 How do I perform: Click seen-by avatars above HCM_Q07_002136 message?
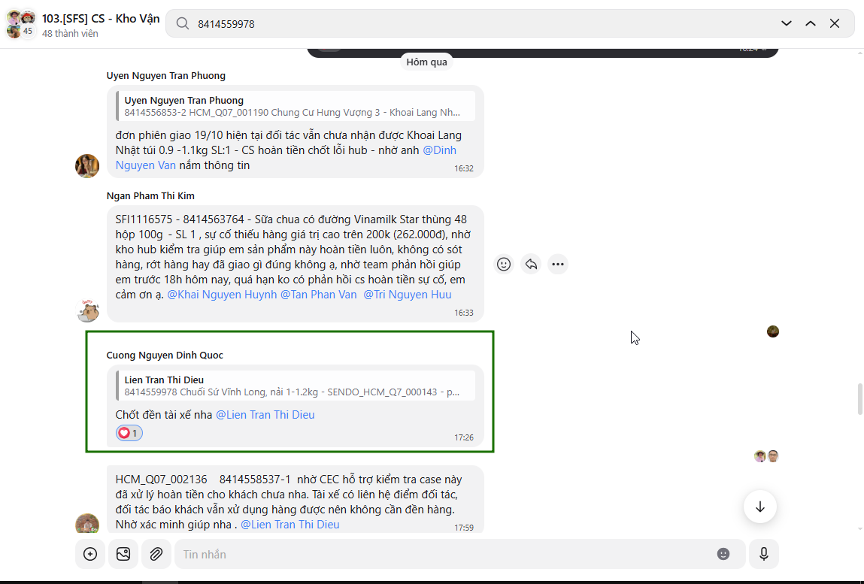pos(766,456)
